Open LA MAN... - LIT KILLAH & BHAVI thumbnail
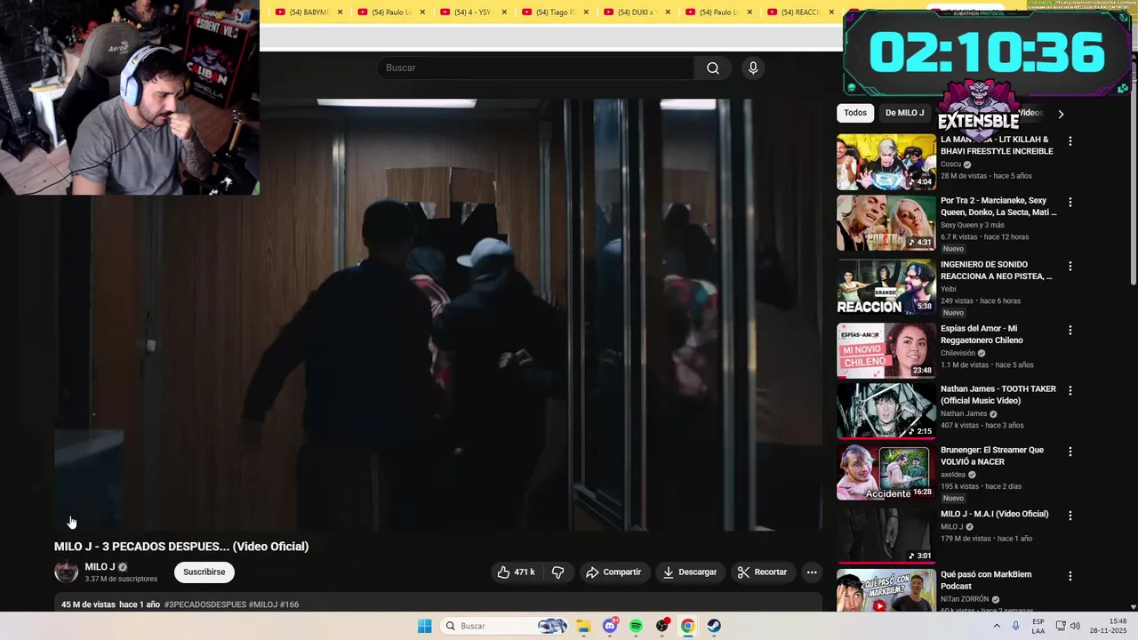Screen dimensions: 1138x640 coord(886,162)
